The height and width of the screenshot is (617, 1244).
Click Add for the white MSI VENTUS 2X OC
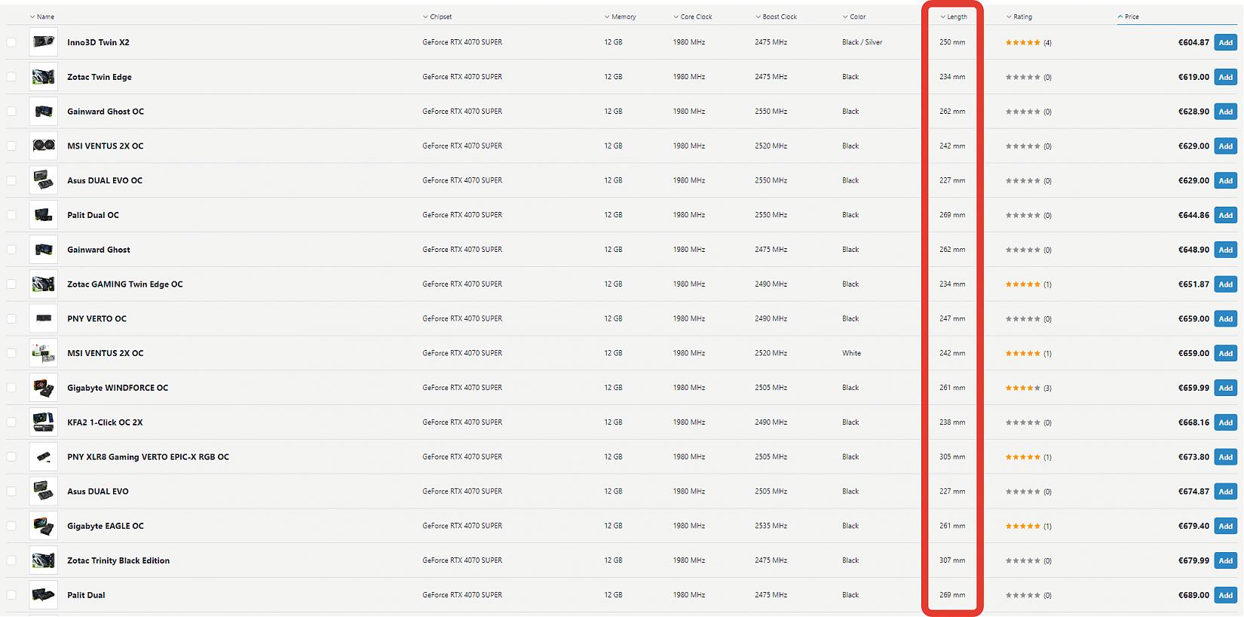pyautogui.click(x=1226, y=353)
